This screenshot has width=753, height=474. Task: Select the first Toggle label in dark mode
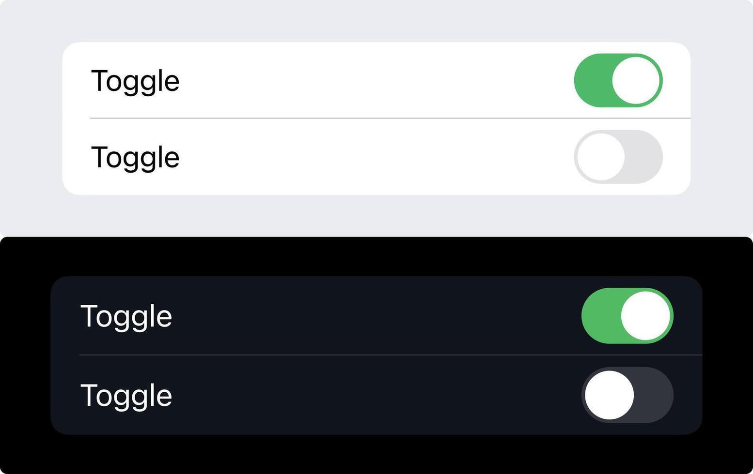click(126, 315)
